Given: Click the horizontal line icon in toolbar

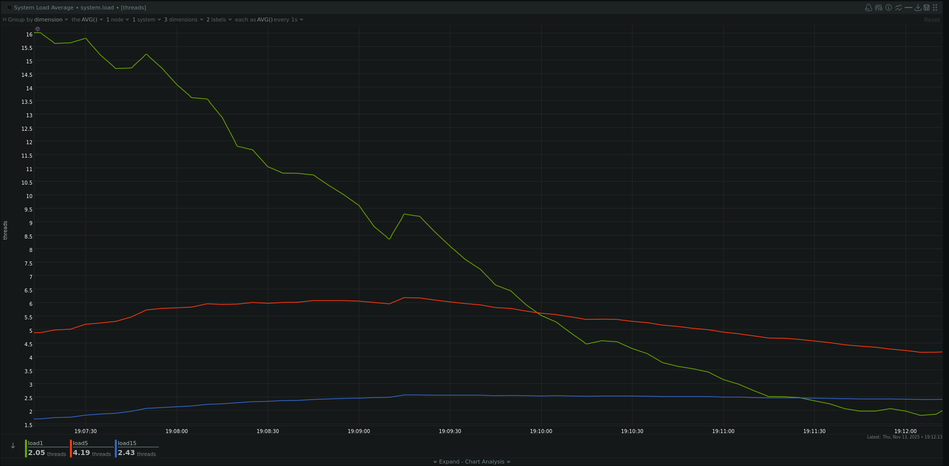Looking at the screenshot, I should [x=909, y=7].
